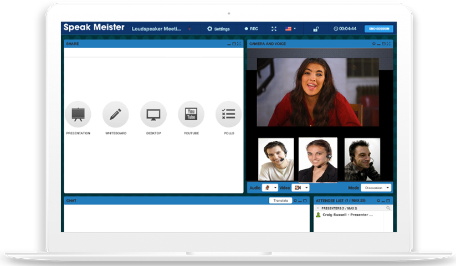Click green presenter avatar for Craig Russell

pos(318,215)
